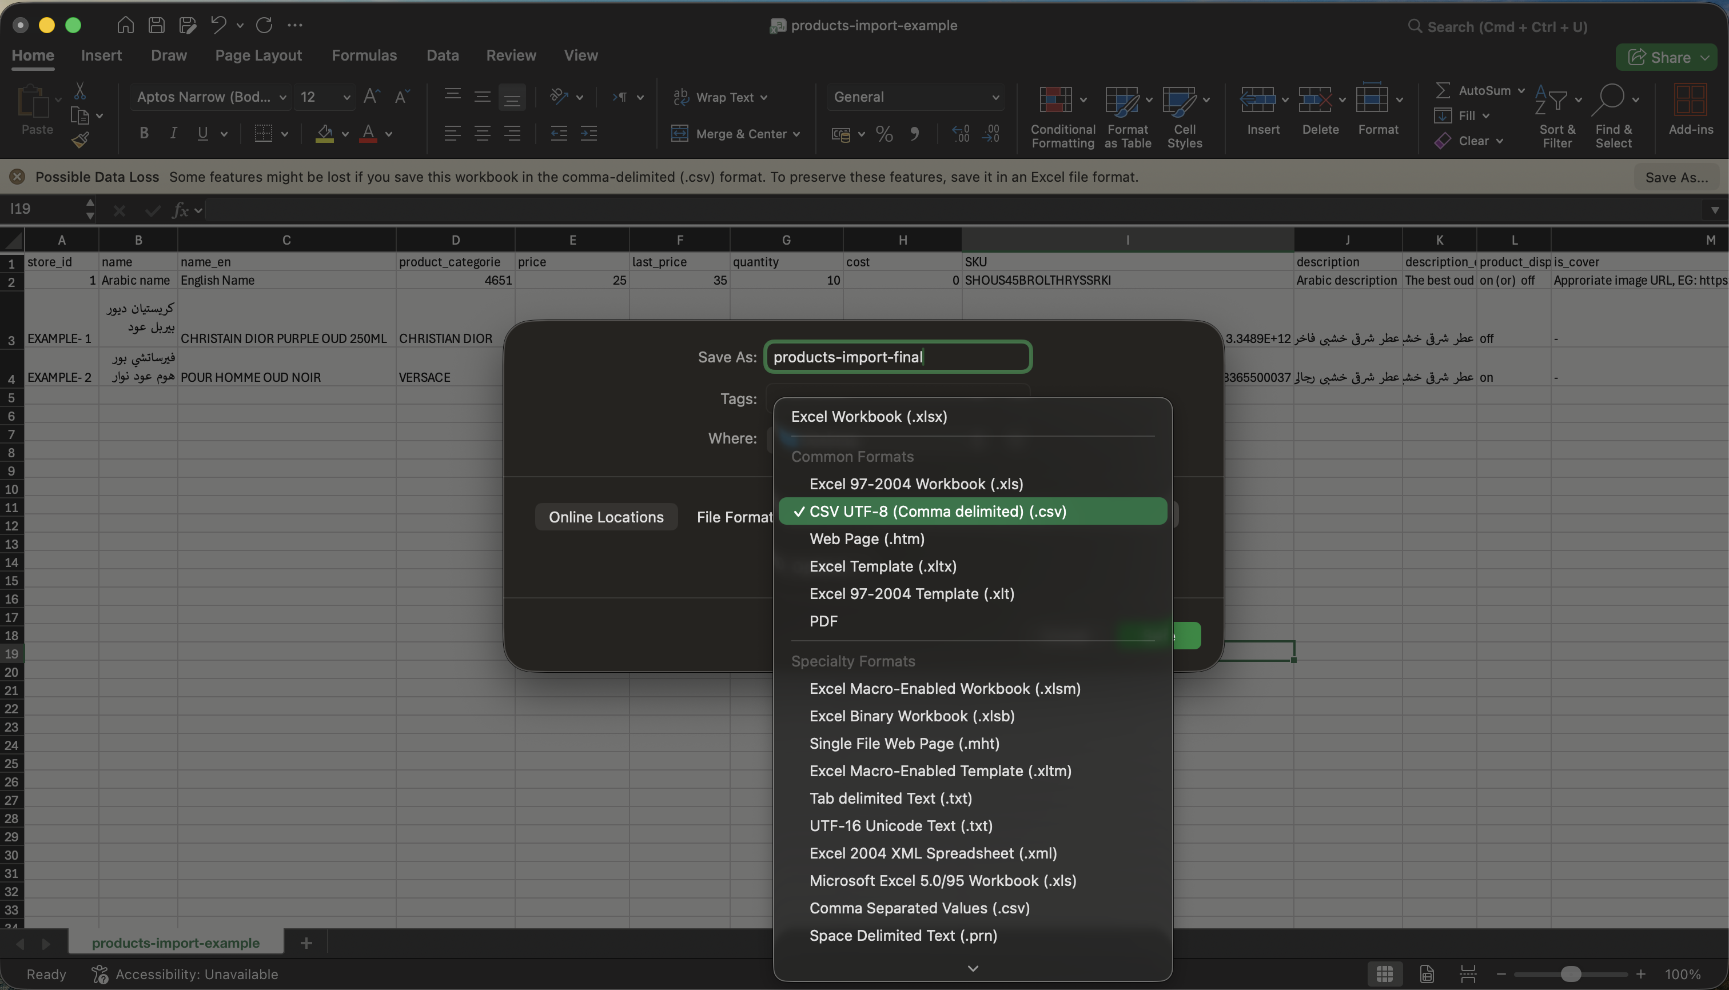Select Tab delimited Text (.txt) format
The height and width of the screenshot is (990, 1729).
coord(890,799)
